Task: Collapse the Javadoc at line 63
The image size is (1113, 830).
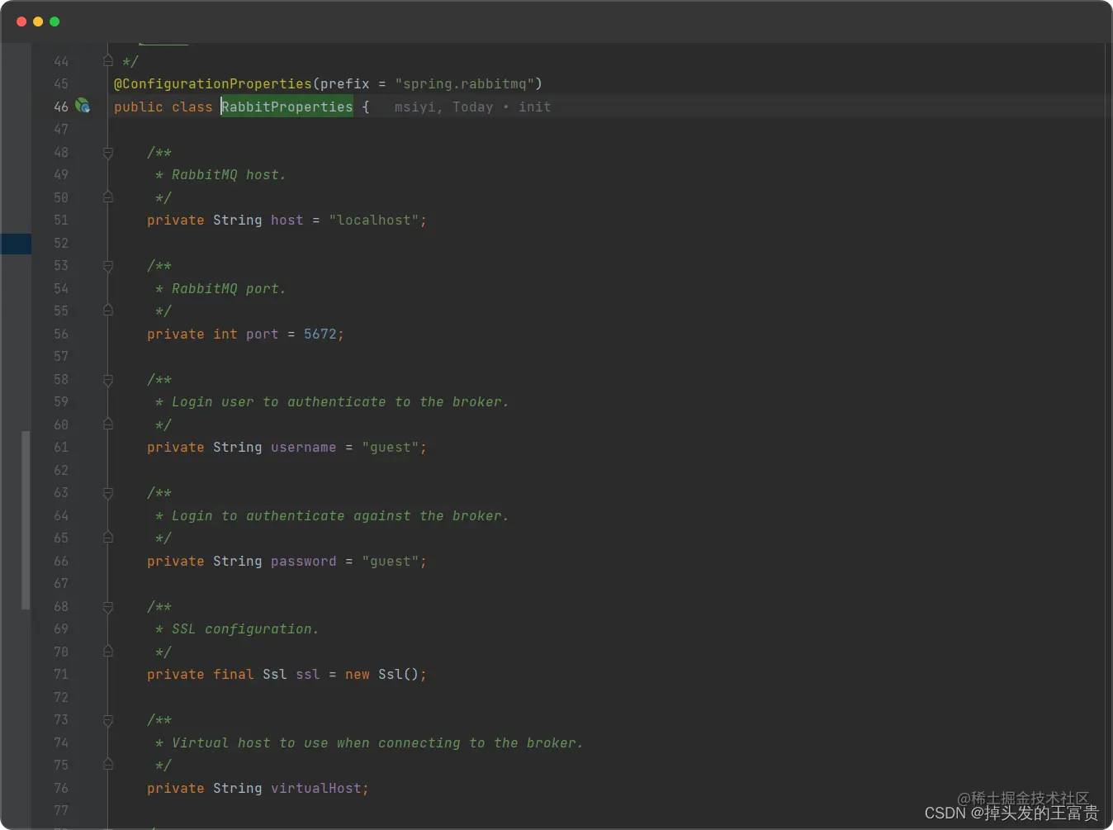Action: [x=108, y=493]
